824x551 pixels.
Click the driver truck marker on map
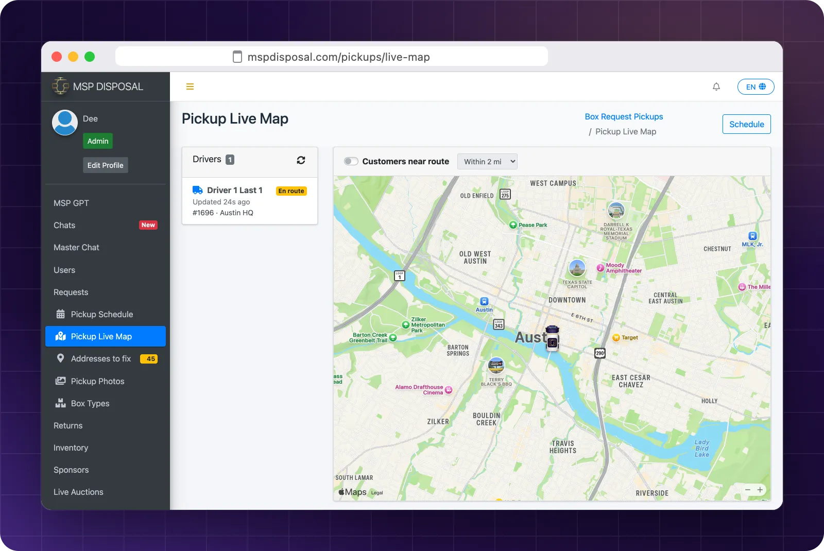pyautogui.click(x=552, y=338)
